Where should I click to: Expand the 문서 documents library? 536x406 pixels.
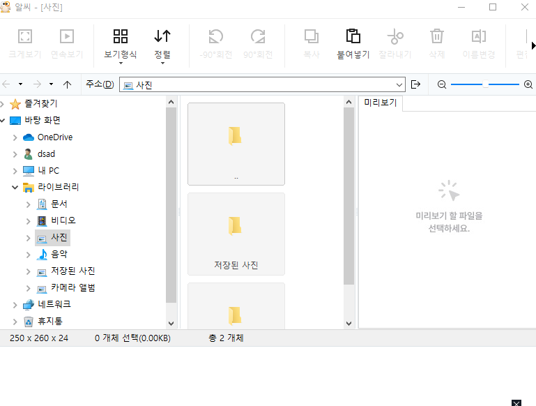point(29,204)
